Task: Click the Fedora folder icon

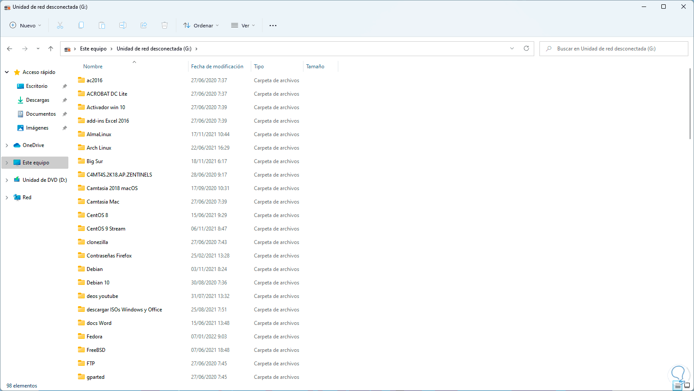Action: coord(81,336)
